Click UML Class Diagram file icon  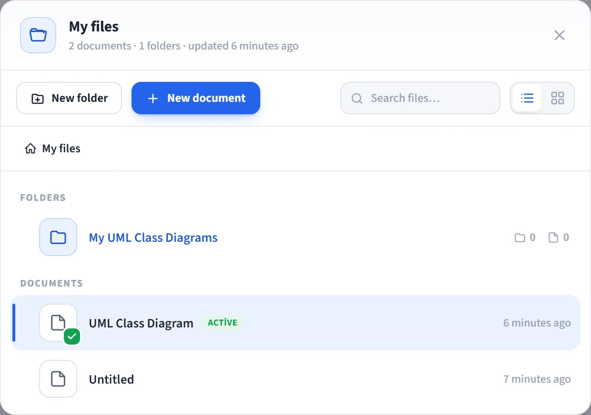click(58, 323)
